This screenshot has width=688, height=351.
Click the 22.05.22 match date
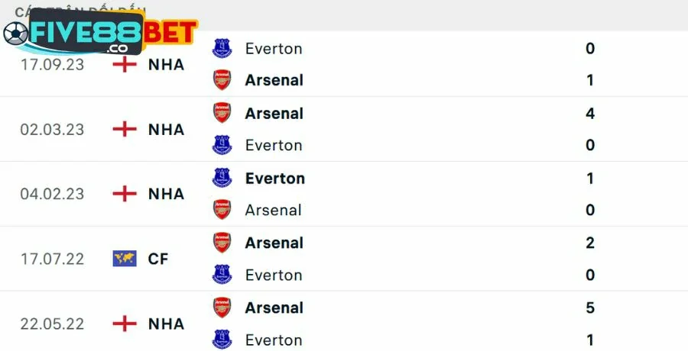52,324
